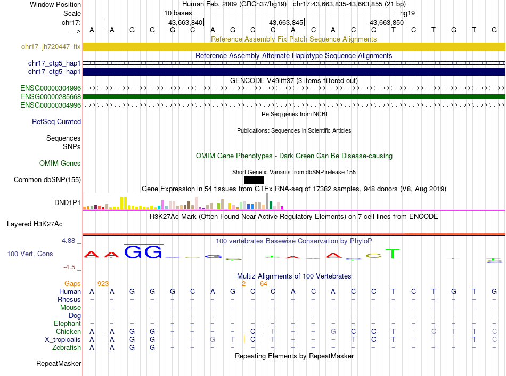Viewport: 506px width, 376px height.
Task: Click the tall yellow bars in GTEx chart
Action: tap(124, 203)
